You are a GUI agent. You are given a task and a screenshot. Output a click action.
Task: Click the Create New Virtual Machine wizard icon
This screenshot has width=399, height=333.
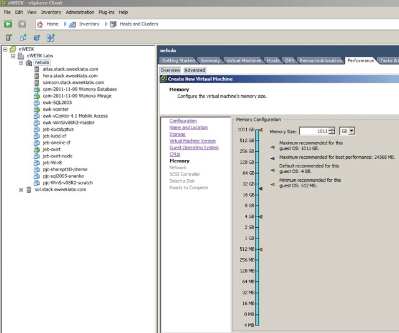[163, 79]
